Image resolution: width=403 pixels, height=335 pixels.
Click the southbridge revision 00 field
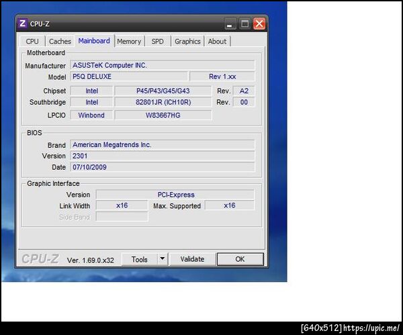click(244, 102)
